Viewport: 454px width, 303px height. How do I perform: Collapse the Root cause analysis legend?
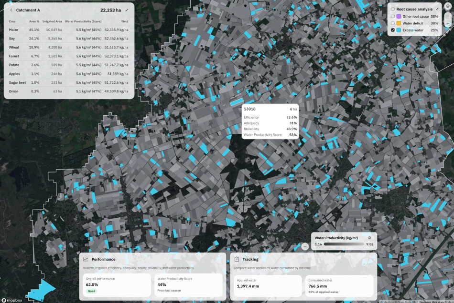click(437, 9)
